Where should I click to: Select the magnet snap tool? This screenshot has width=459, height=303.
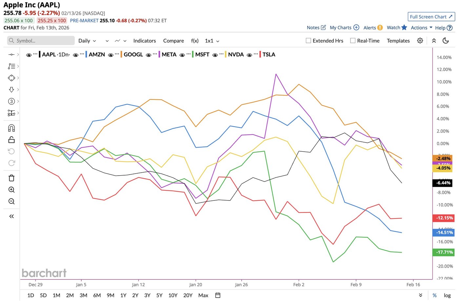tap(11, 128)
